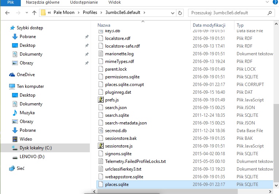Open Udostępnianie ribbon tab
Screen dimensions: 279x194
[x=84, y=3]
